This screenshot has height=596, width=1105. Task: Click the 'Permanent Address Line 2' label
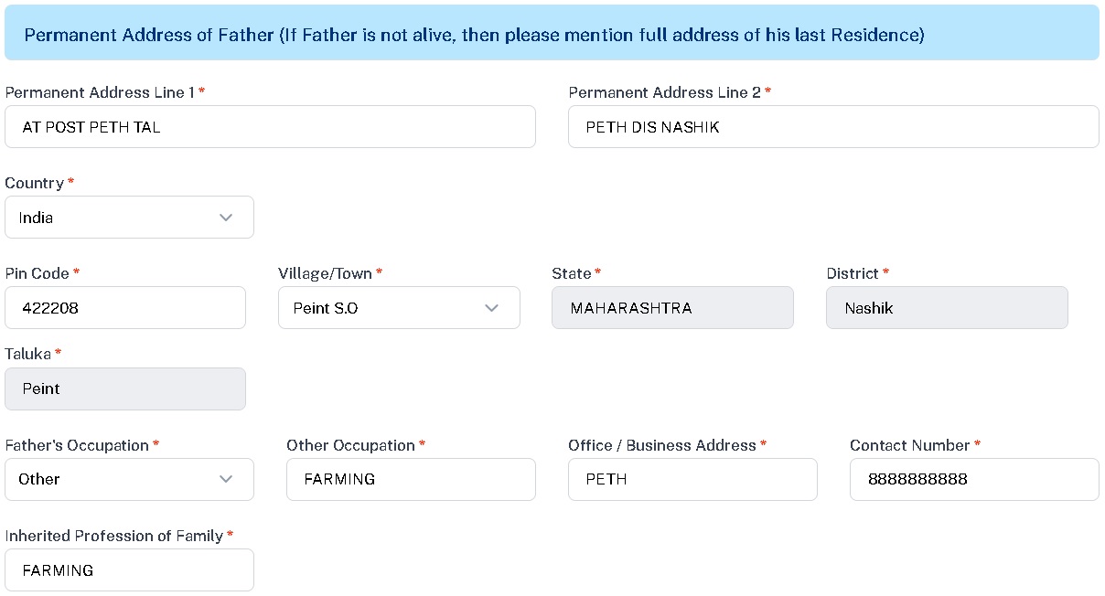coord(664,92)
